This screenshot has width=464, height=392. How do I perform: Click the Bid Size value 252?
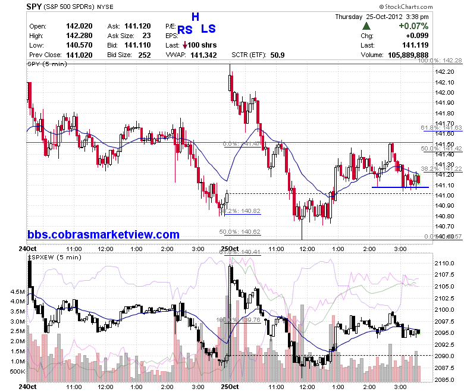click(x=145, y=55)
